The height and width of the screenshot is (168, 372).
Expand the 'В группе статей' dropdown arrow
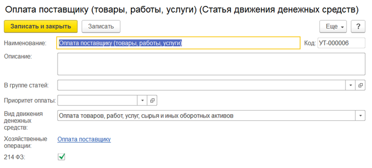coord(350,85)
